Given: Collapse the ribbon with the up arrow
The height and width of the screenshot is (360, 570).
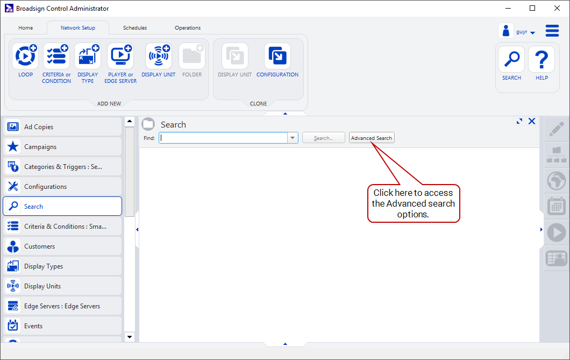Looking at the screenshot, I should coord(285,114).
